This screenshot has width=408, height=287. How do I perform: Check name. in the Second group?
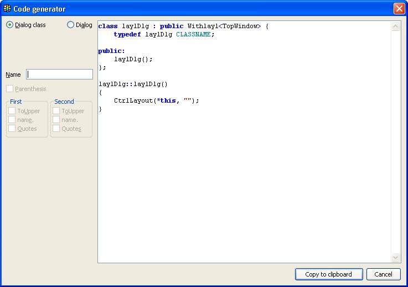[56, 120]
